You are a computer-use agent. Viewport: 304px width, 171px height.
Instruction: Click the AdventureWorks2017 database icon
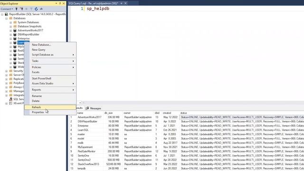[x=15, y=30]
